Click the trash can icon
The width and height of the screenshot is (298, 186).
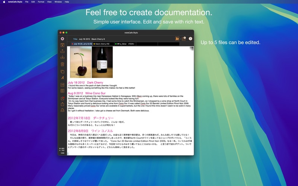click(x=62, y=64)
